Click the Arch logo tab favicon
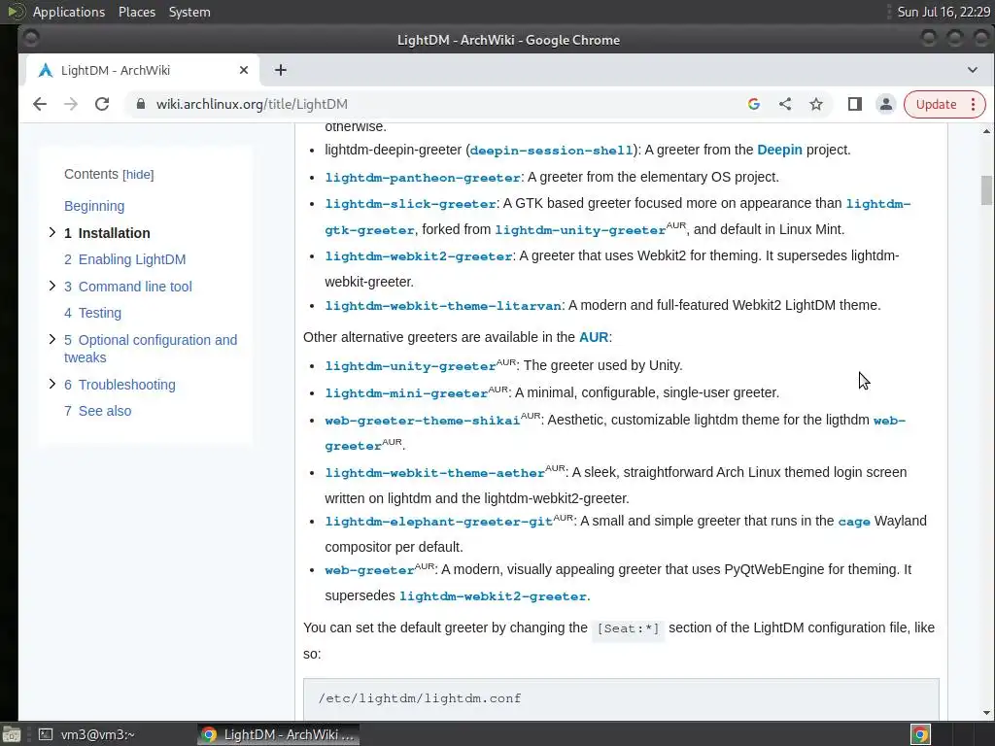The width and height of the screenshot is (995, 746). (x=45, y=70)
